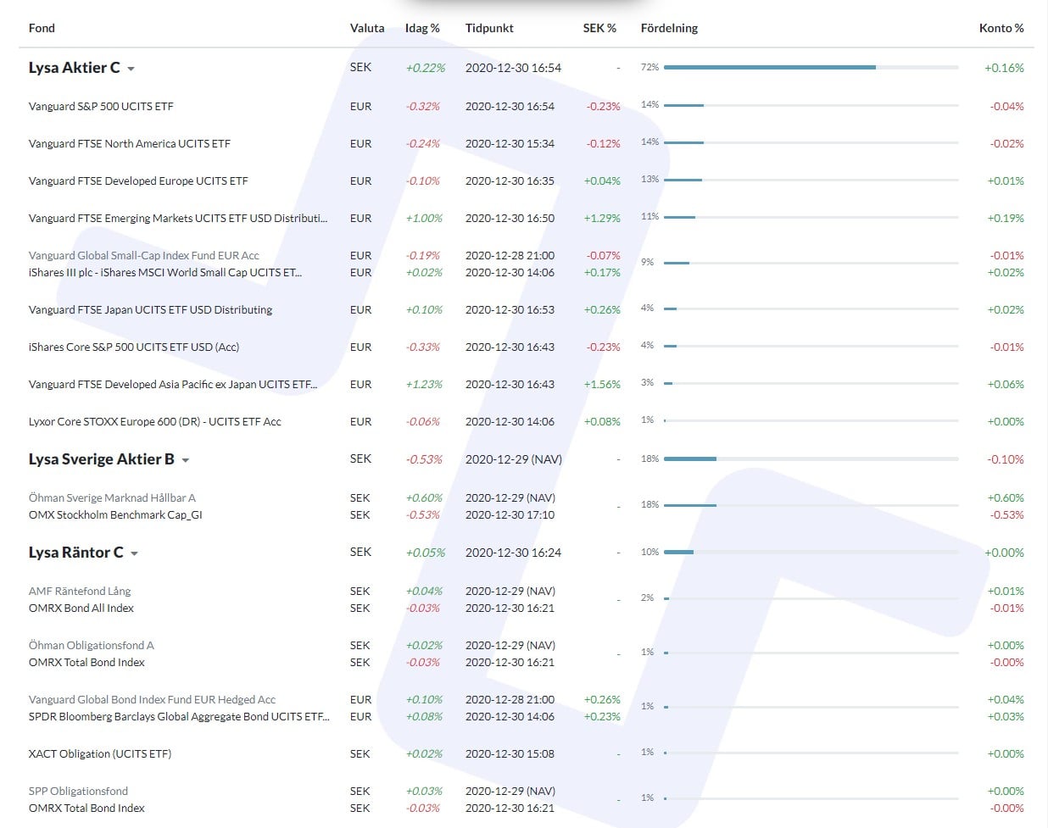Click the Vanguard FTSE Japan 4% allocation bar
Screen dimensions: 1048x828
pyautogui.click(x=811, y=308)
